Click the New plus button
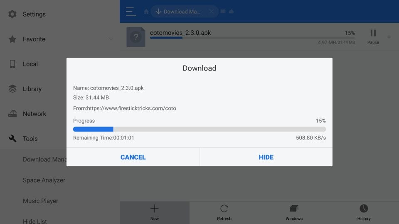399x224 pixels. [x=155, y=212]
